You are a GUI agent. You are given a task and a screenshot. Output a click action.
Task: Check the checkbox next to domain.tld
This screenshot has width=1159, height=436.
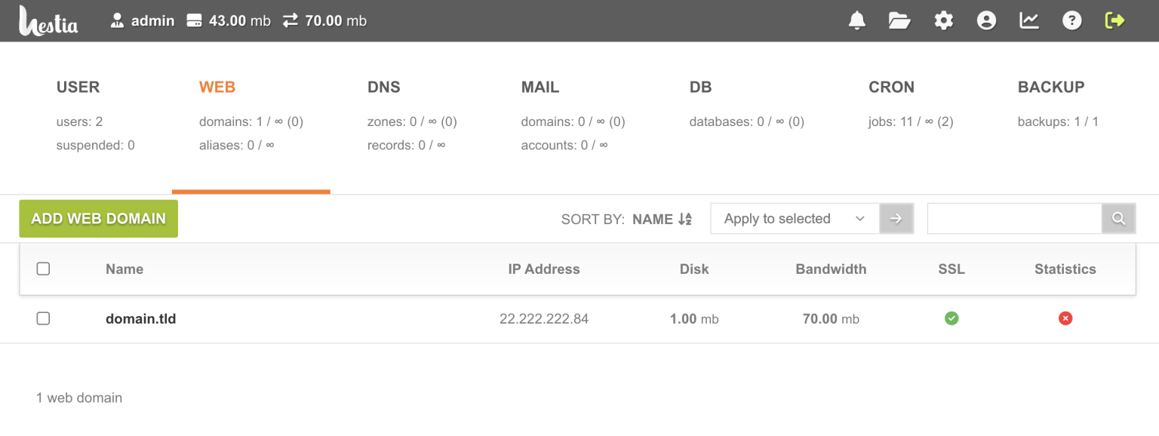pos(43,318)
